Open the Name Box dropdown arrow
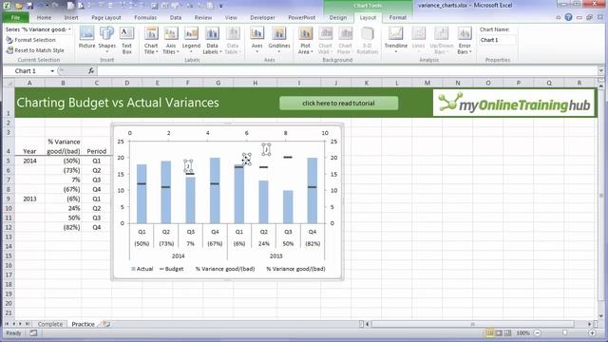Image resolution: width=608 pixels, height=342 pixels. click(52, 71)
